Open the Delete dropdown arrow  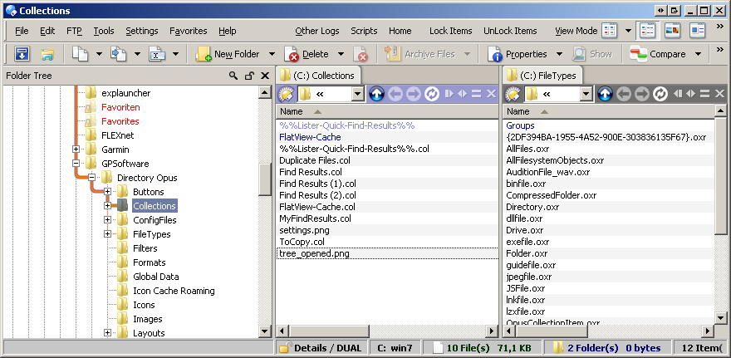[341, 54]
